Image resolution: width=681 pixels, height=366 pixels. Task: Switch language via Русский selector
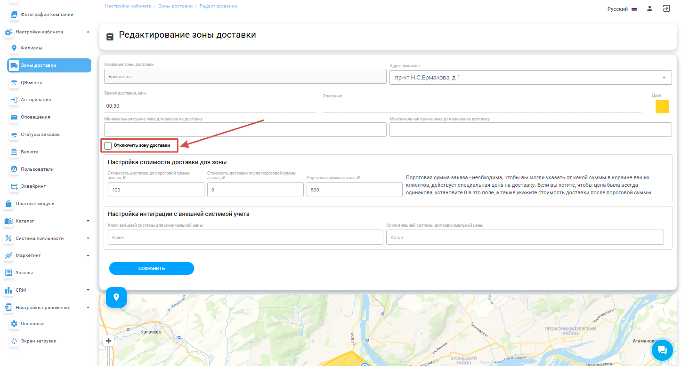pos(622,9)
